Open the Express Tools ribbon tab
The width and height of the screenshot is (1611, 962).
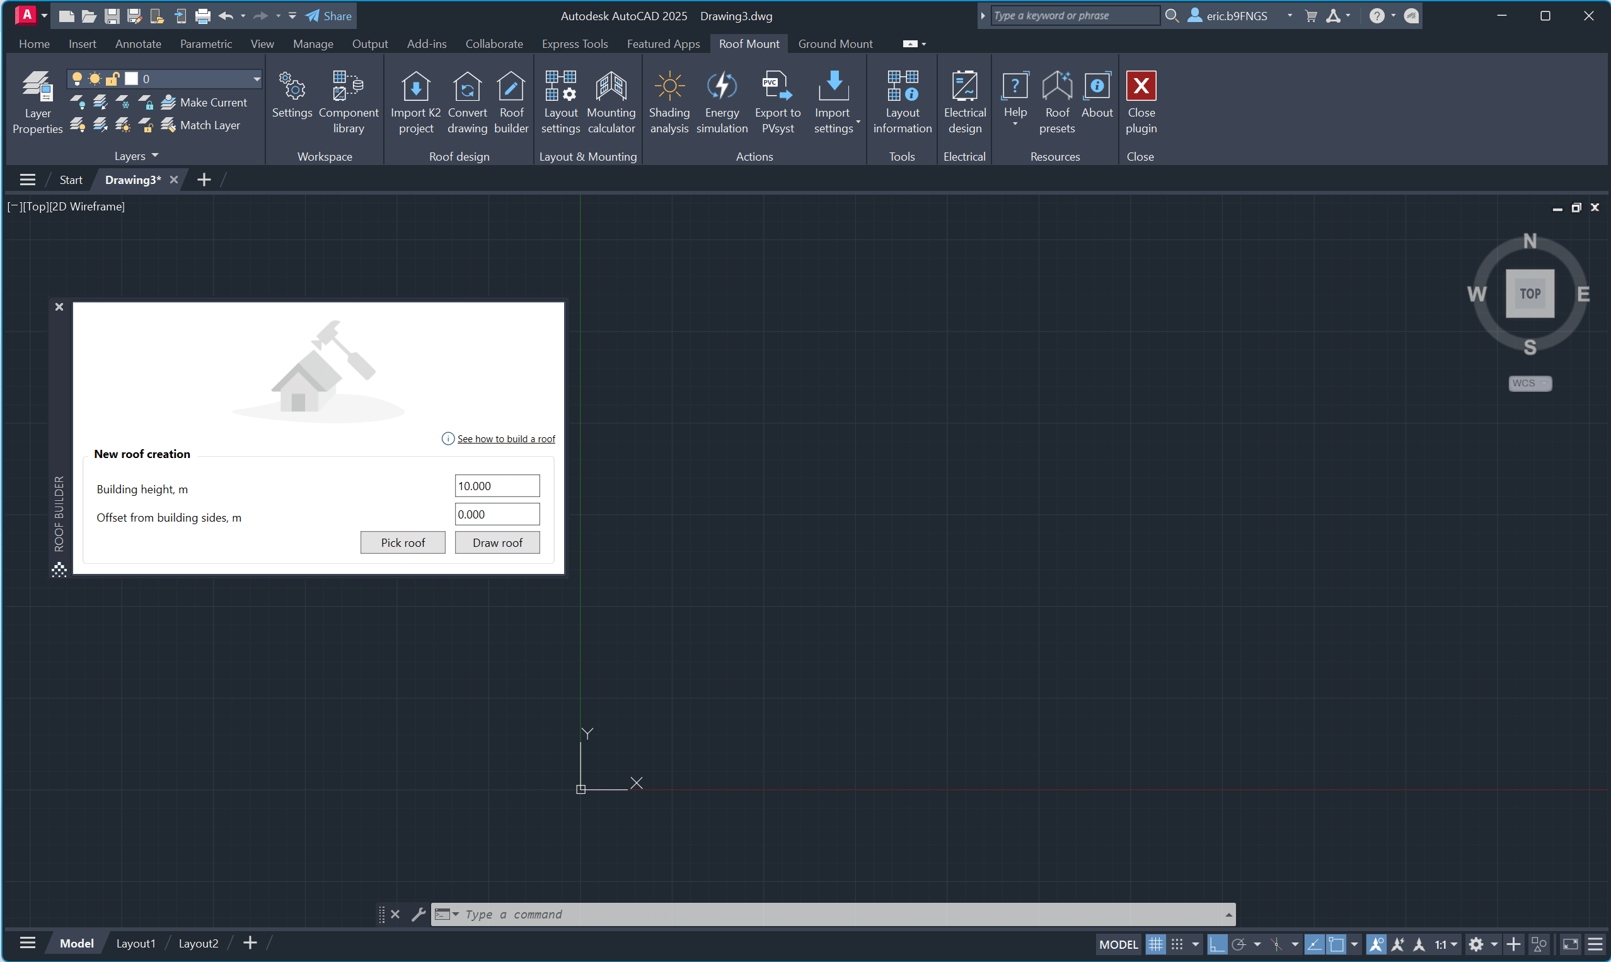(575, 43)
